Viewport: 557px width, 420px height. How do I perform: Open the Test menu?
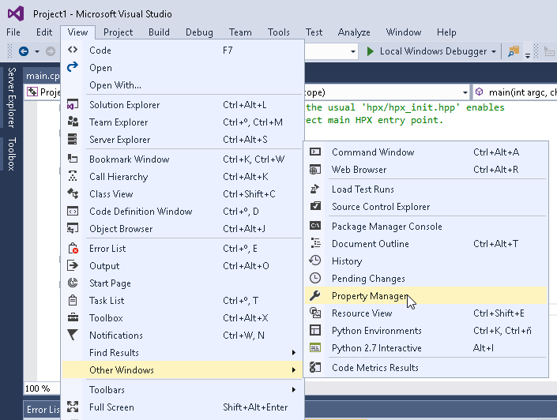(314, 32)
